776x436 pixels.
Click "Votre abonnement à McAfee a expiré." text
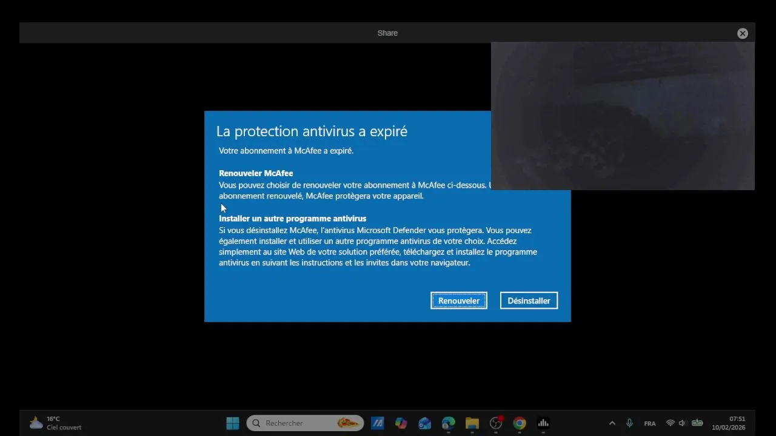(x=286, y=151)
